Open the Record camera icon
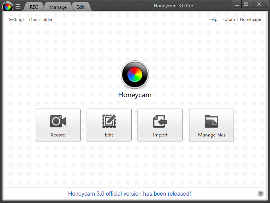 pyautogui.click(x=58, y=121)
